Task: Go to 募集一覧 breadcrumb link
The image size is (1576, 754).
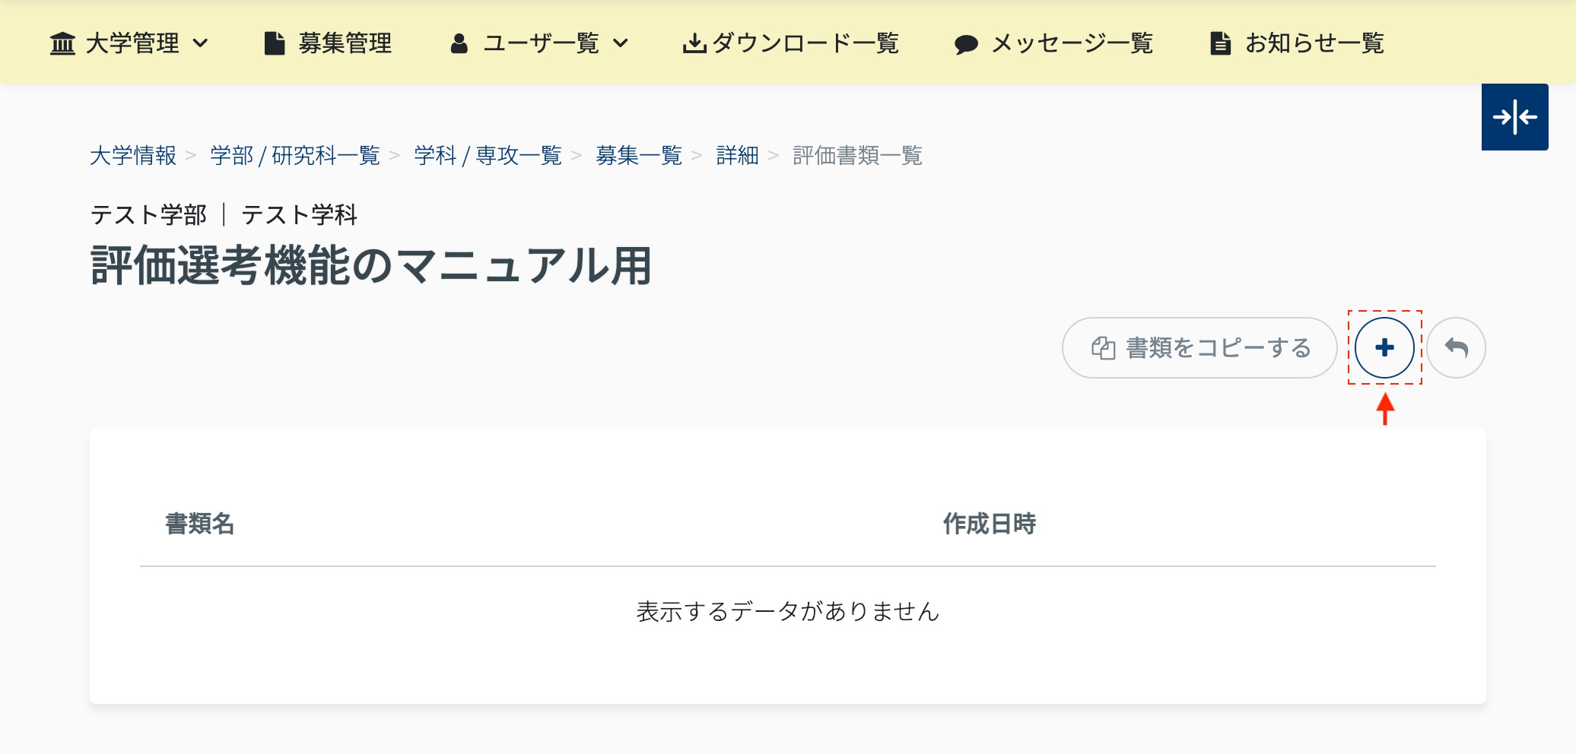Action: pos(639,156)
